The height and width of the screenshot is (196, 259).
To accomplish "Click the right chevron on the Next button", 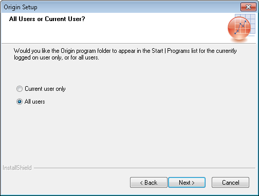I will pos(193,183).
